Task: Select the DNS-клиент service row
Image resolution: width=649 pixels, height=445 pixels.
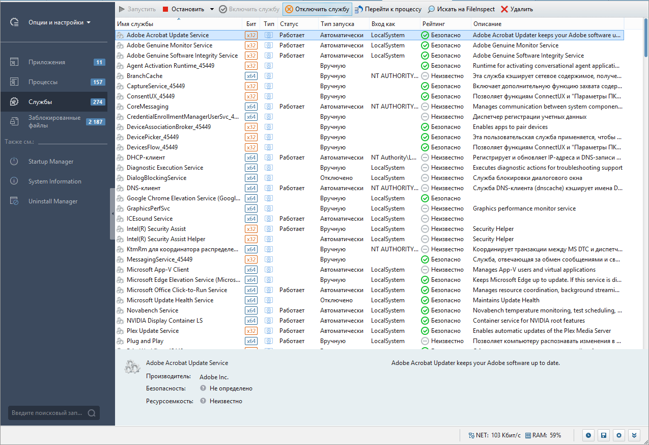Action: [369, 188]
